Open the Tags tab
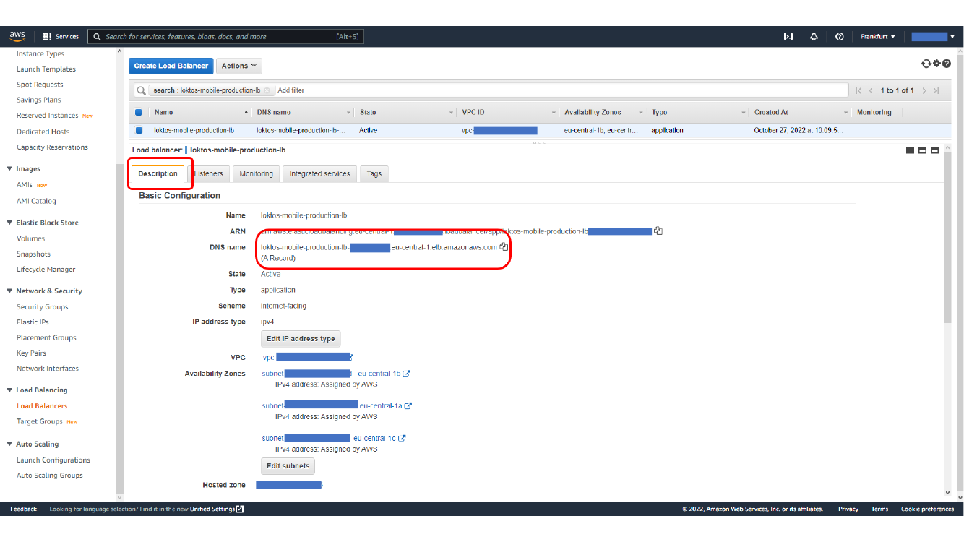 point(374,173)
